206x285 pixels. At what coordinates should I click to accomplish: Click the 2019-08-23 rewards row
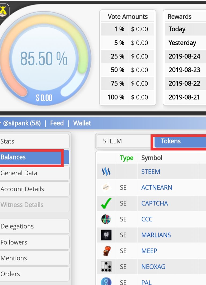point(185,70)
